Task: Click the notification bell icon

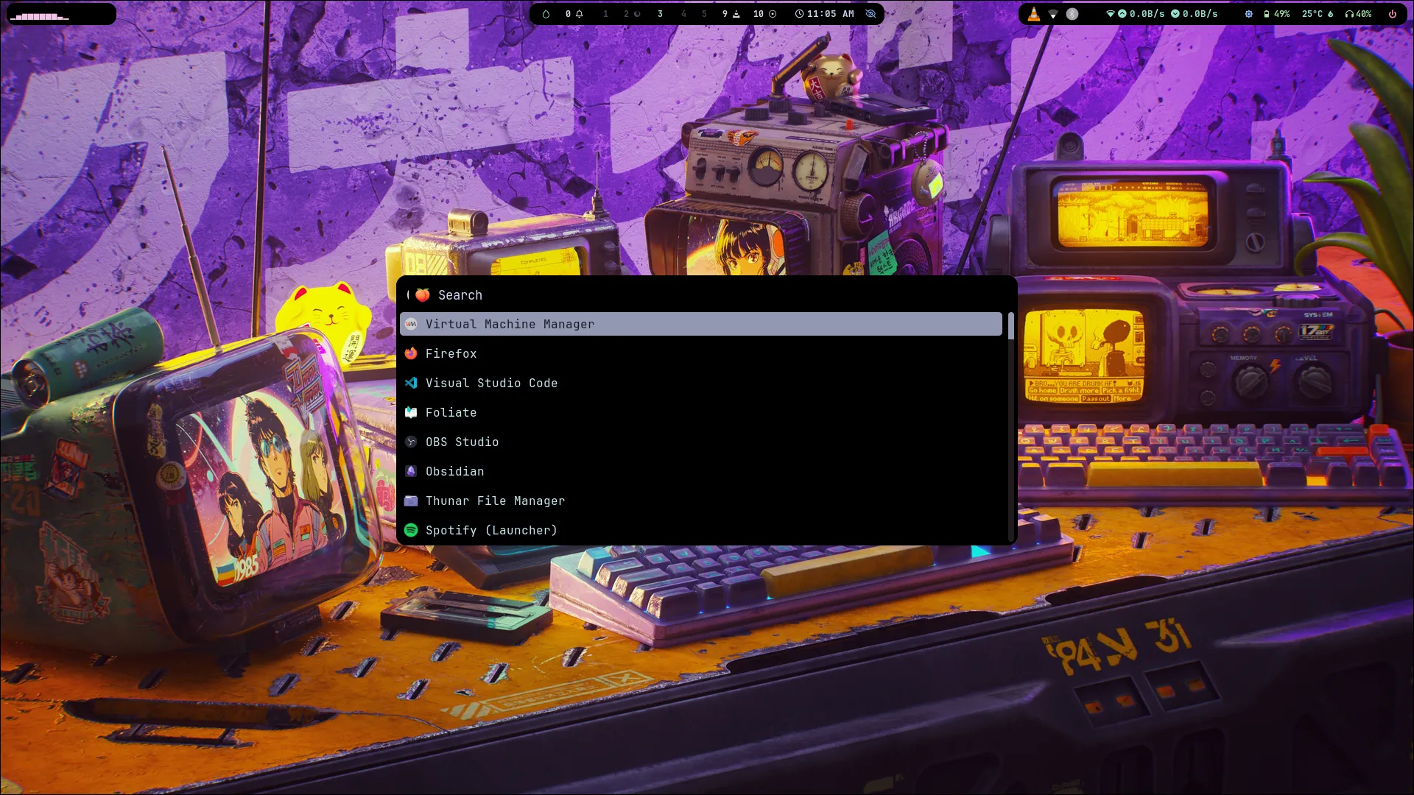Action: pos(580,14)
